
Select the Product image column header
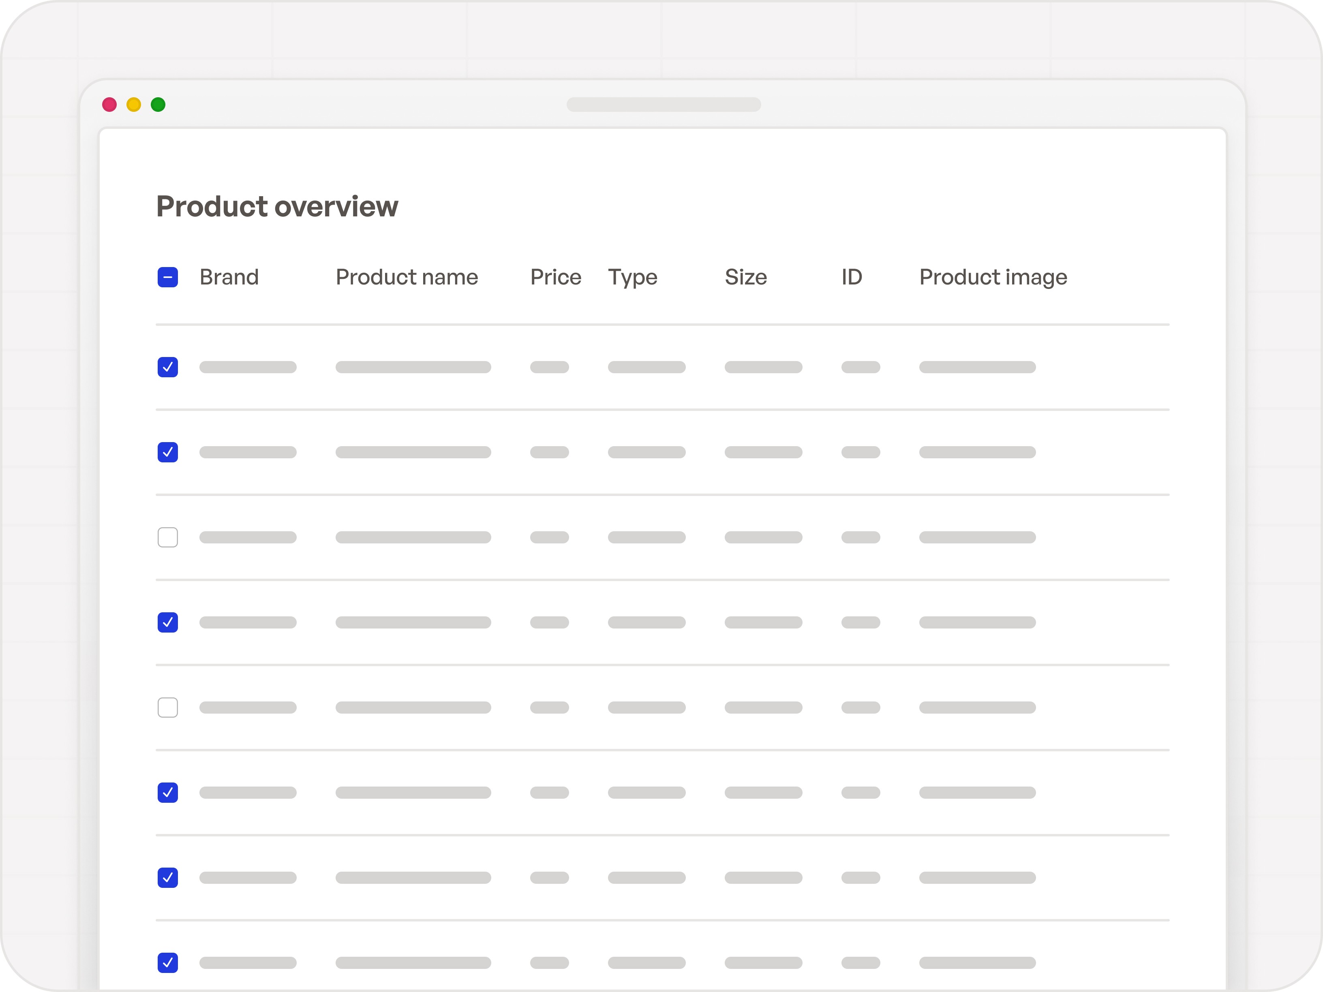coord(992,277)
